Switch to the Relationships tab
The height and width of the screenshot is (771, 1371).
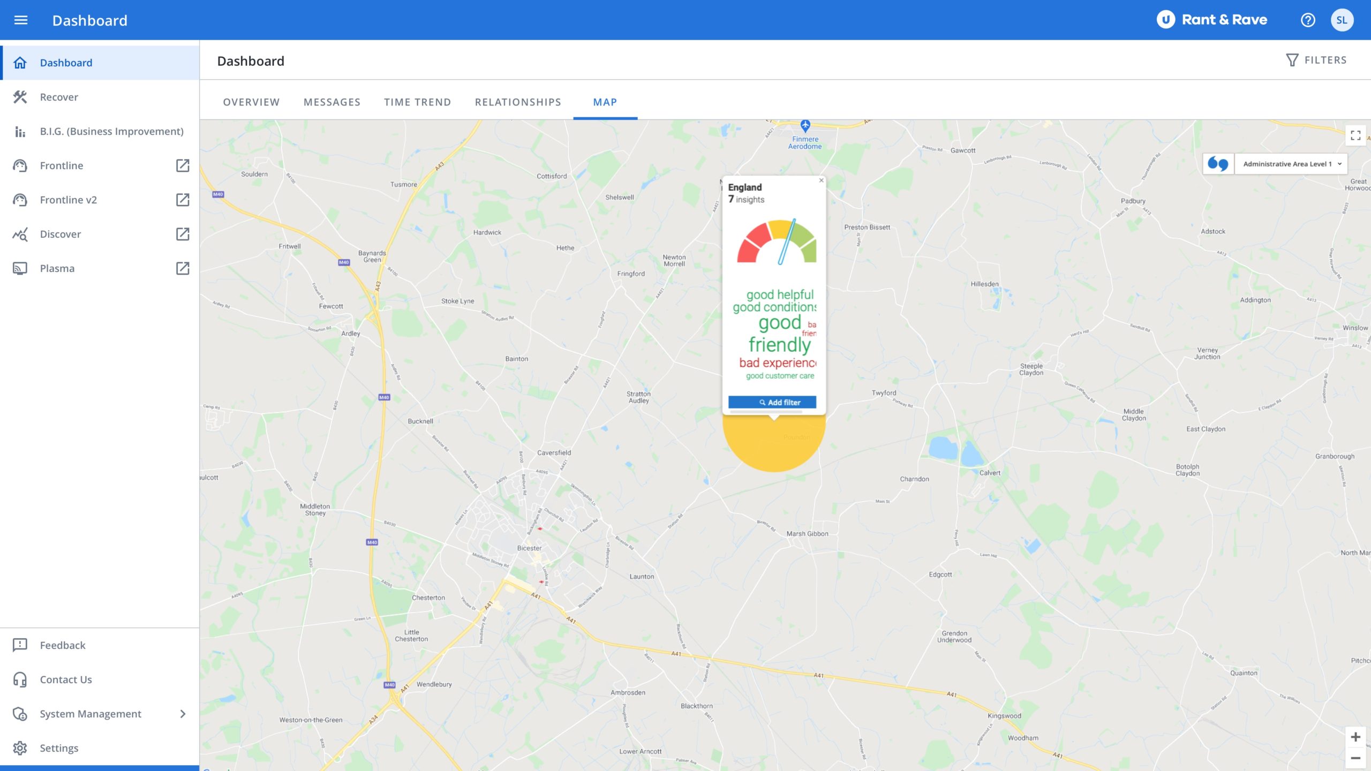[518, 102]
